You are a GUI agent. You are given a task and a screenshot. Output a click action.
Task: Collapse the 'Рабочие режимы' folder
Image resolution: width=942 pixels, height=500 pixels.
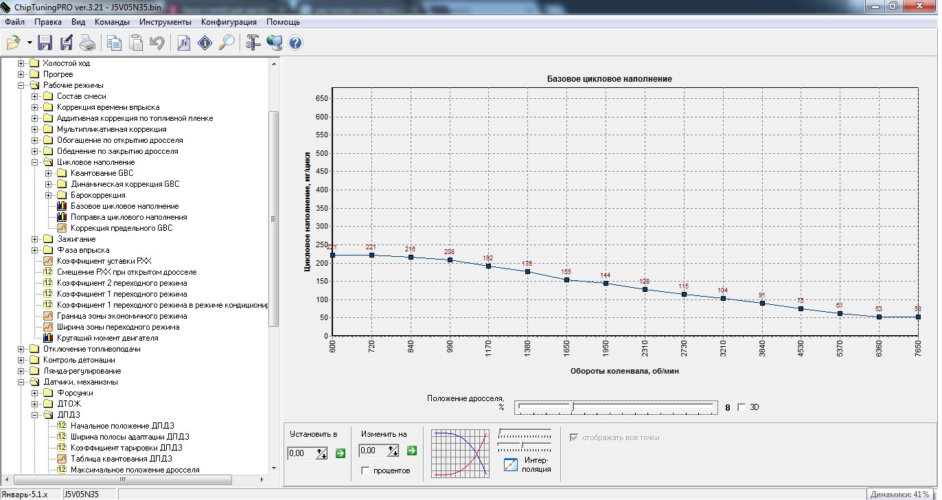click(21, 85)
